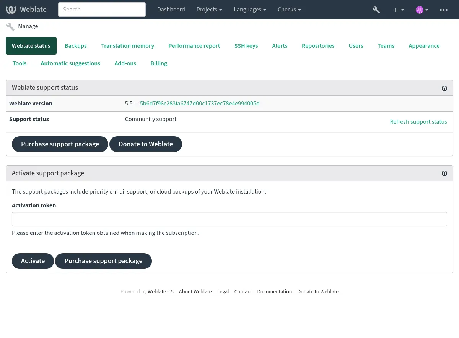Click Refresh support status link

[418, 122]
